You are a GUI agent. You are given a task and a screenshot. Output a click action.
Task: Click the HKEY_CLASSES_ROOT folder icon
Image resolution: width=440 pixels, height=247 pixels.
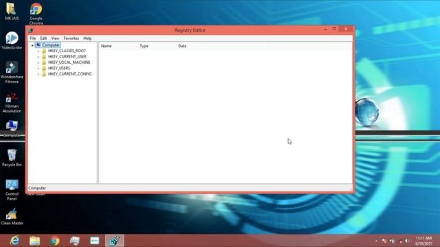click(x=44, y=51)
